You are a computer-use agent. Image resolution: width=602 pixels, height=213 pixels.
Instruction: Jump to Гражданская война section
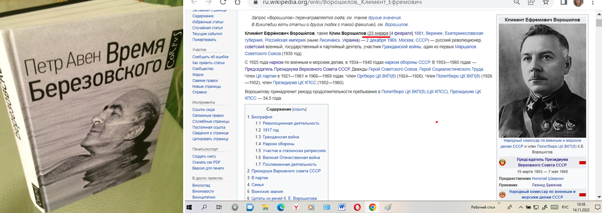(281, 137)
